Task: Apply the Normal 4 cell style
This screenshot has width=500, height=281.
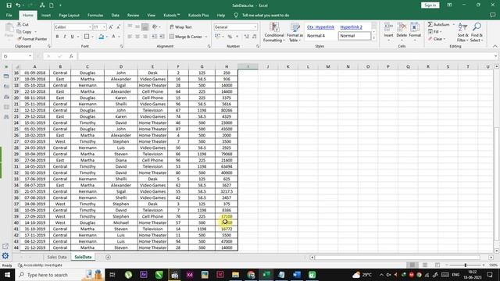Action: (x=316, y=36)
